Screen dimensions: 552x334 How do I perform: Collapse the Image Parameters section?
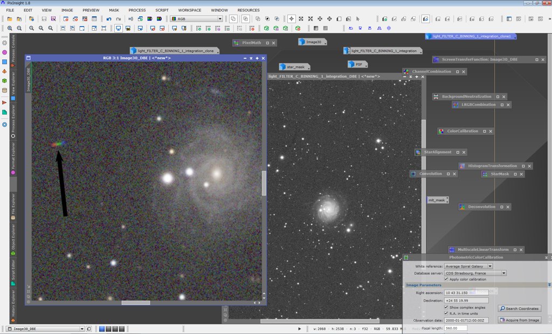click(x=549, y=285)
